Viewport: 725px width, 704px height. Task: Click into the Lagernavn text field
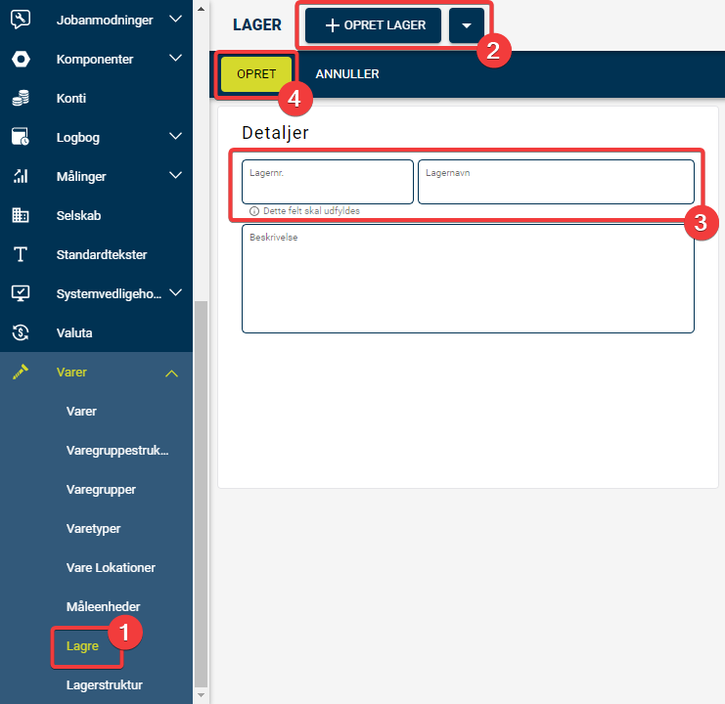(555, 183)
